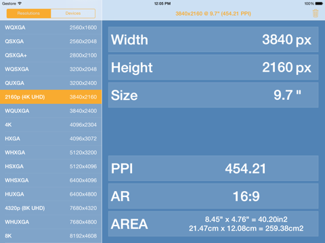Tap highlighted 2160p (4K UHD) row
The height and width of the screenshot is (243, 325).
[x=51, y=97]
